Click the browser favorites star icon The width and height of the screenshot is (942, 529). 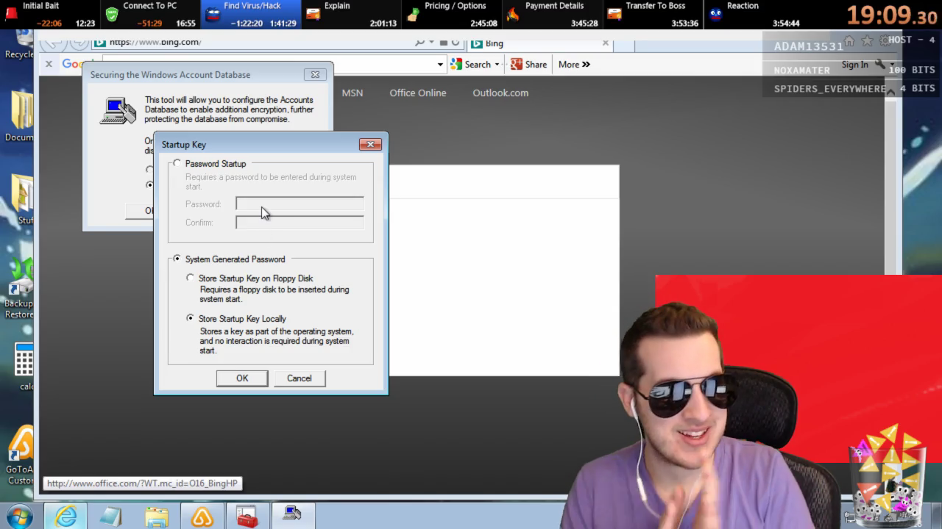[x=867, y=41]
